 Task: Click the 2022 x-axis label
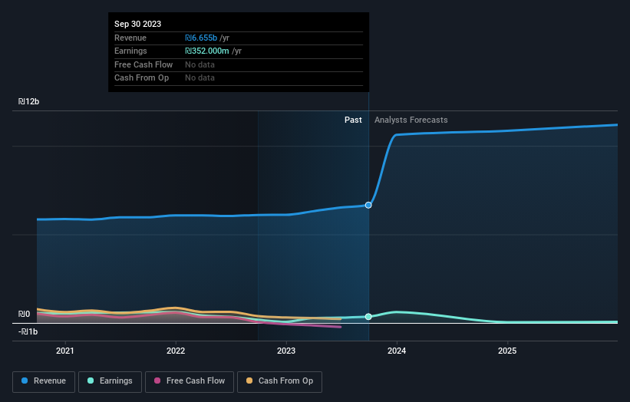176,351
